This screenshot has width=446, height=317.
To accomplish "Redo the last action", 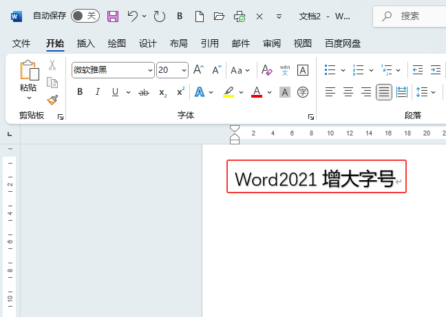I will tap(159, 17).
